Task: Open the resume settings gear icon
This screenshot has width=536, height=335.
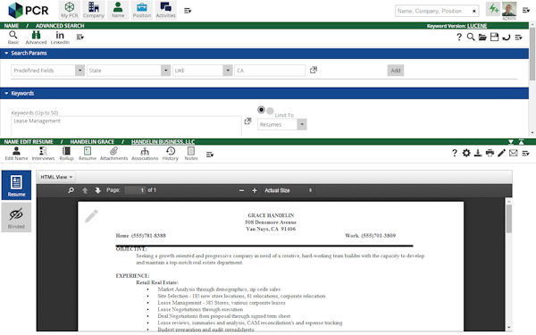Action: tap(466, 153)
